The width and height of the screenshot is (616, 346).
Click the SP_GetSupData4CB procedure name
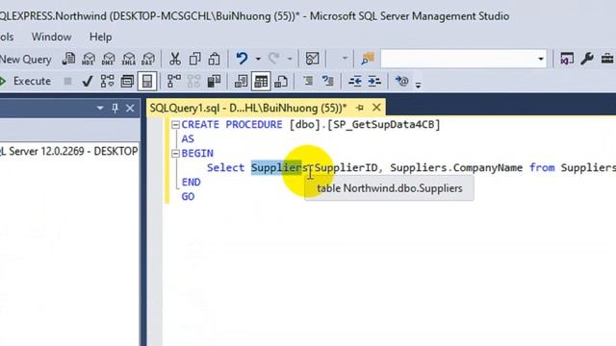pyautogui.click(x=384, y=125)
